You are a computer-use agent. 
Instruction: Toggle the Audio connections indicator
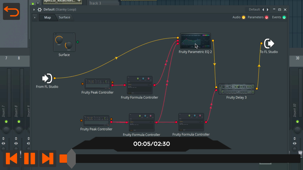pos(244,17)
